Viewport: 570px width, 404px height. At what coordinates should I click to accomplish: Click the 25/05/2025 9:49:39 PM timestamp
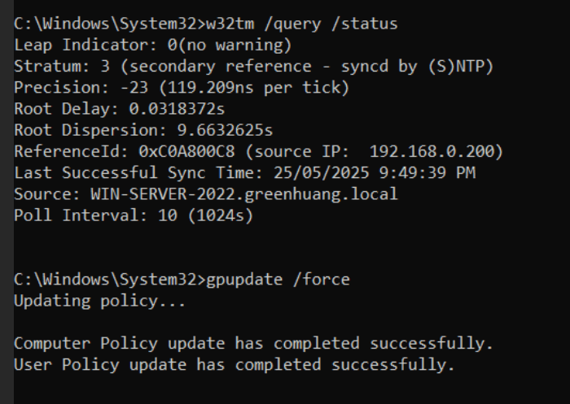[x=375, y=173]
